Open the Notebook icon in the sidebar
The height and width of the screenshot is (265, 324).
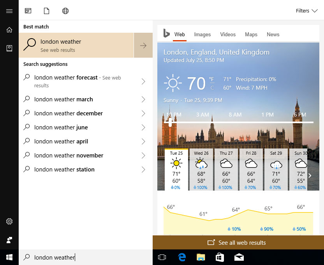[x=9, y=48]
